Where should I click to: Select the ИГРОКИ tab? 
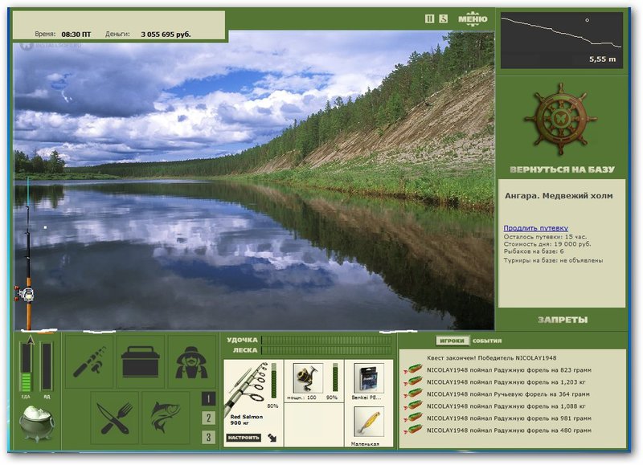click(x=452, y=341)
